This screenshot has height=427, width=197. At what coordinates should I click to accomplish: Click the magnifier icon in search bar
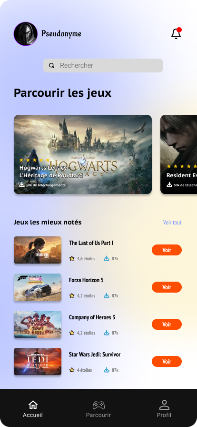(51, 65)
